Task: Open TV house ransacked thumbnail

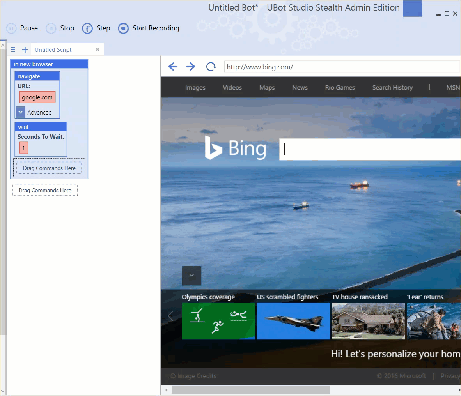Action: point(369,321)
